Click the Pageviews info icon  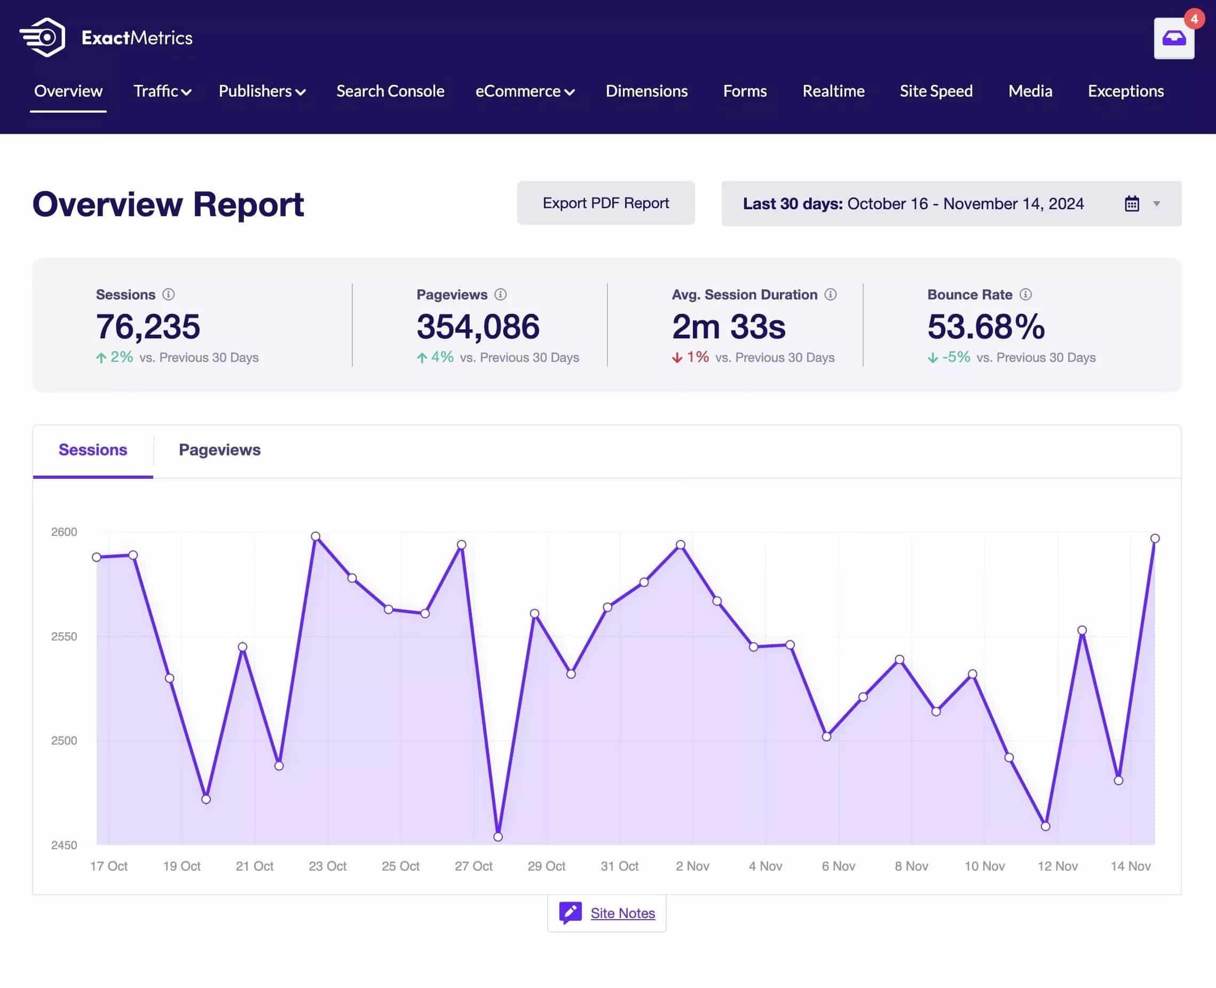[500, 294]
